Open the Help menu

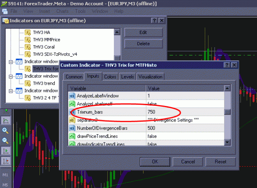click(119, 11)
